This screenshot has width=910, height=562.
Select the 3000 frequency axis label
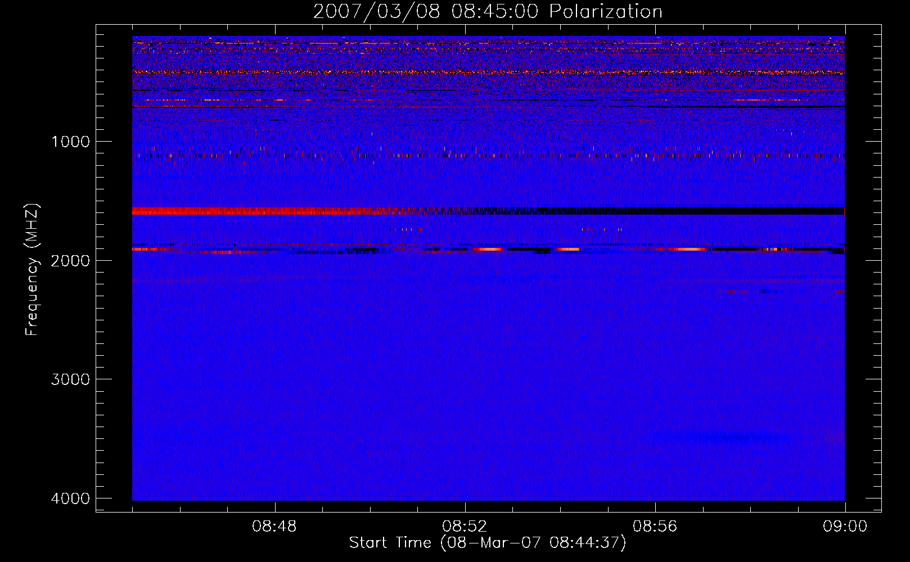[70, 379]
